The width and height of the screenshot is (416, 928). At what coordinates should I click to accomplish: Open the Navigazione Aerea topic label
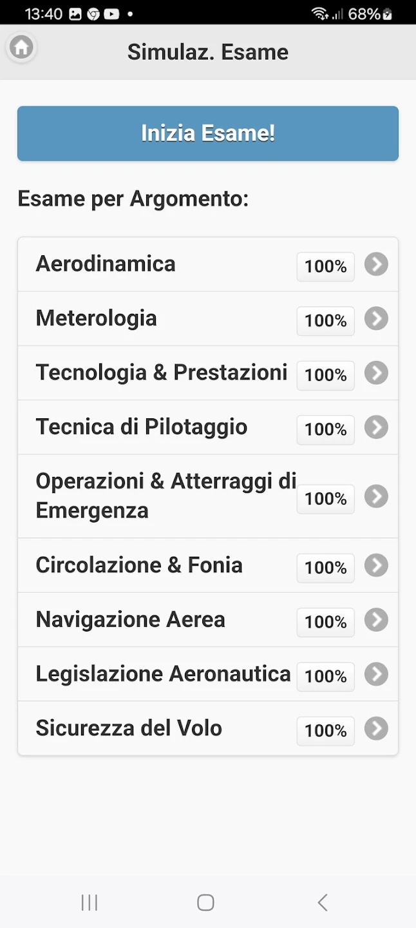click(x=131, y=620)
